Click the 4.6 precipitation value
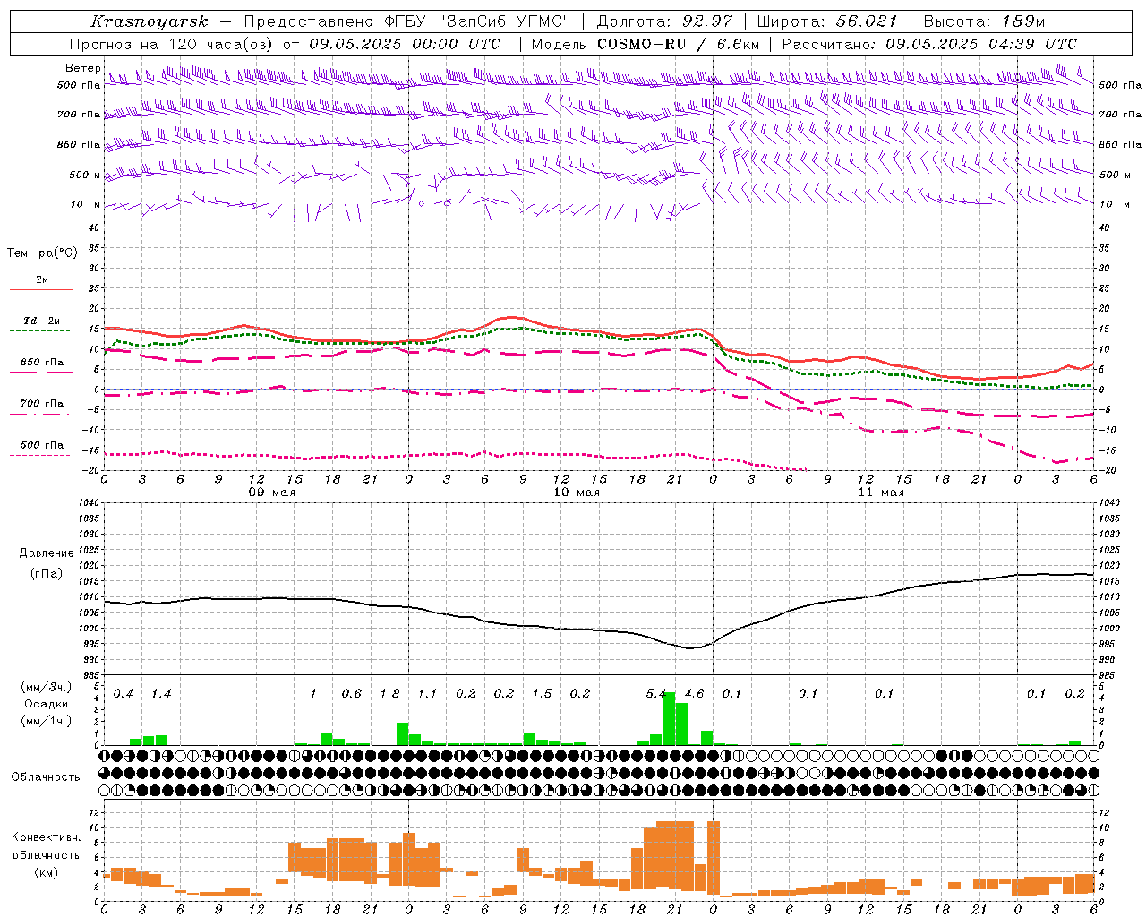Screen dimensions: 1146x917 pyautogui.click(x=694, y=694)
